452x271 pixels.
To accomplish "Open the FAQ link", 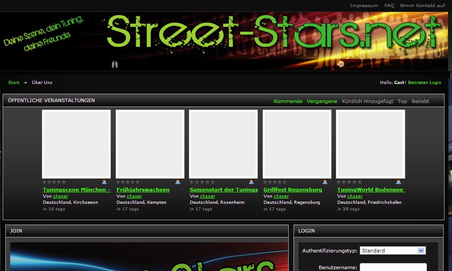I will [389, 5].
